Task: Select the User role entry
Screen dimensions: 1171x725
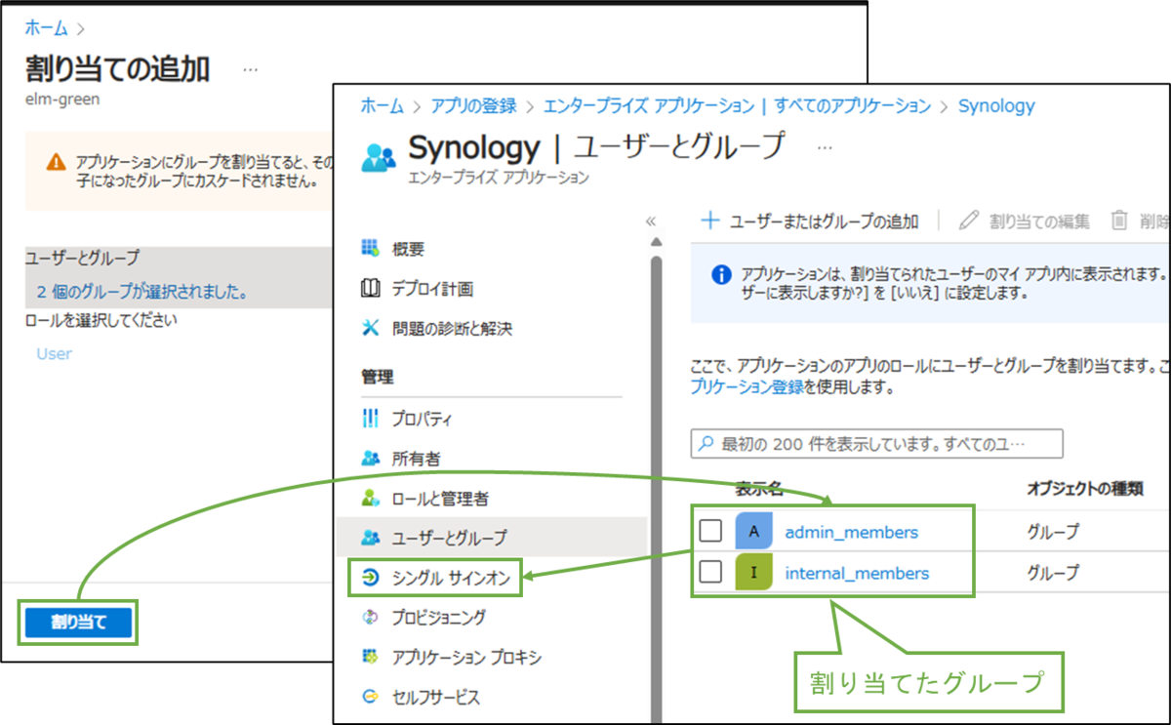Action: [54, 353]
